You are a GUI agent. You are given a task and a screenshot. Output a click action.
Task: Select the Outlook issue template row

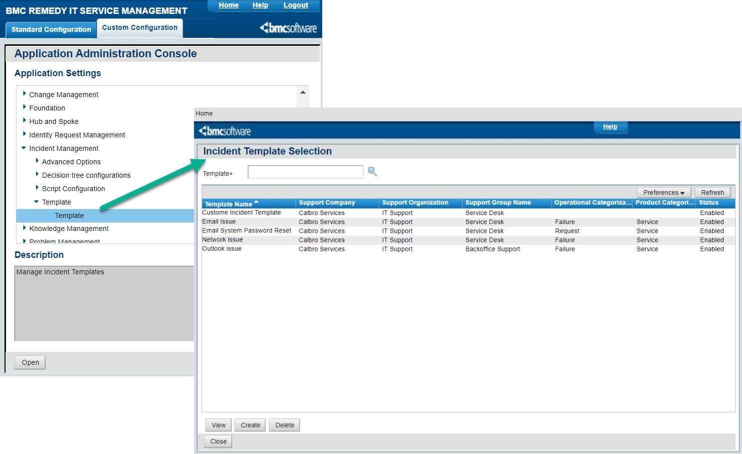click(x=468, y=248)
